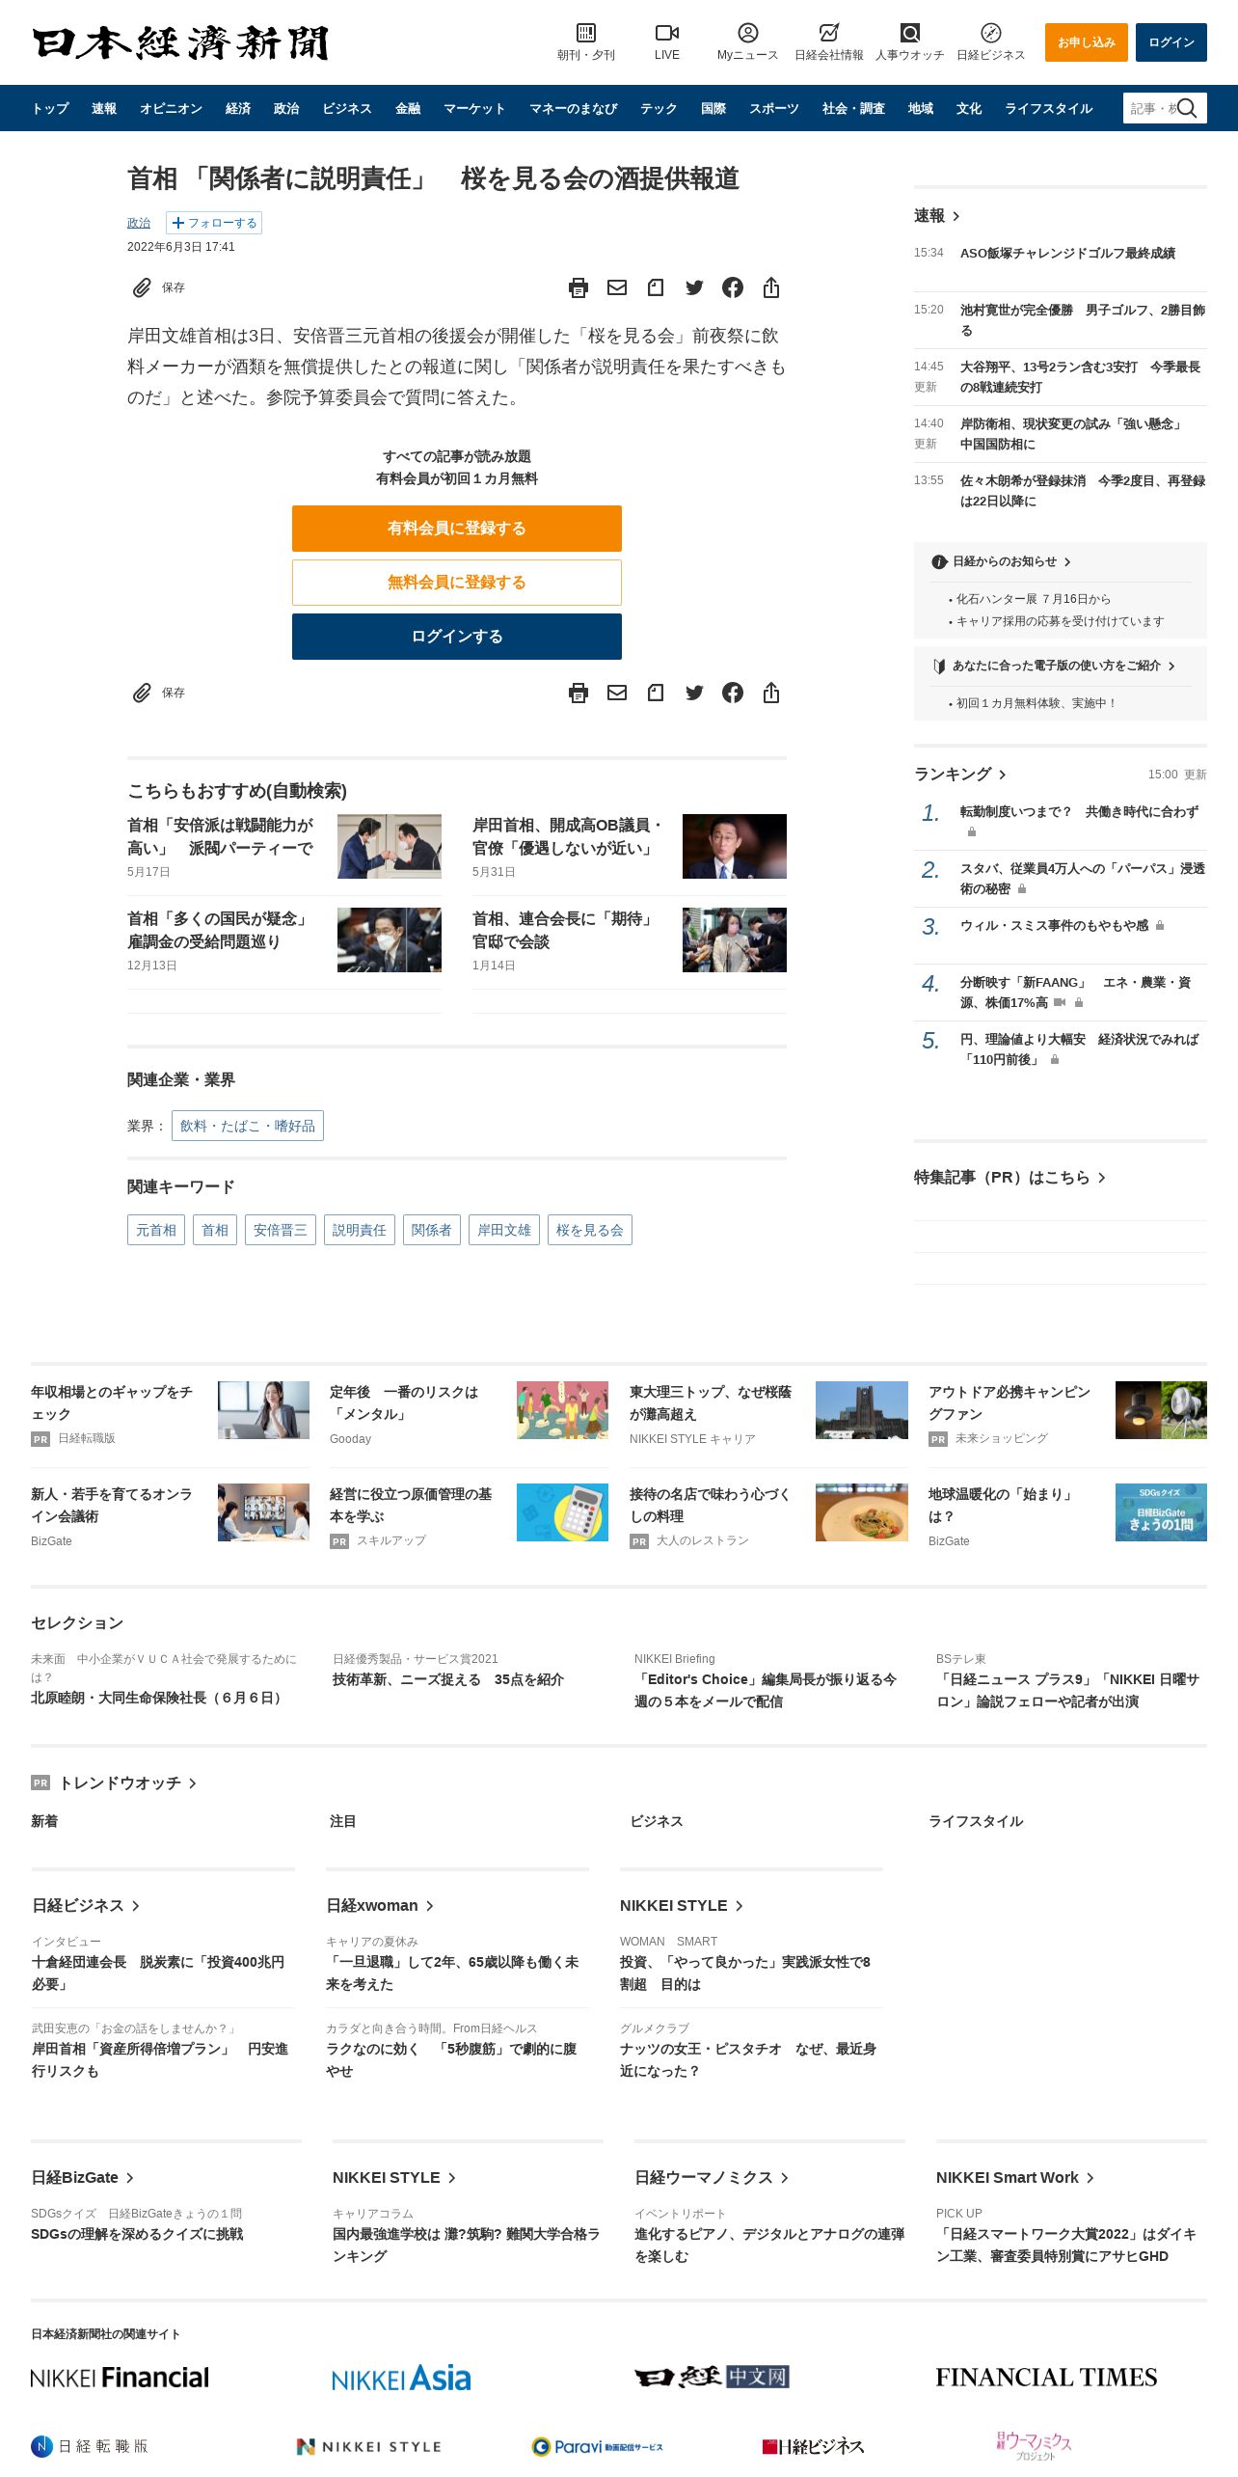Image resolution: width=1238 pixels, height=2477 pixels.
Task: Open 東大理三トップ article thumbnail
Action: pos(862,1409)
